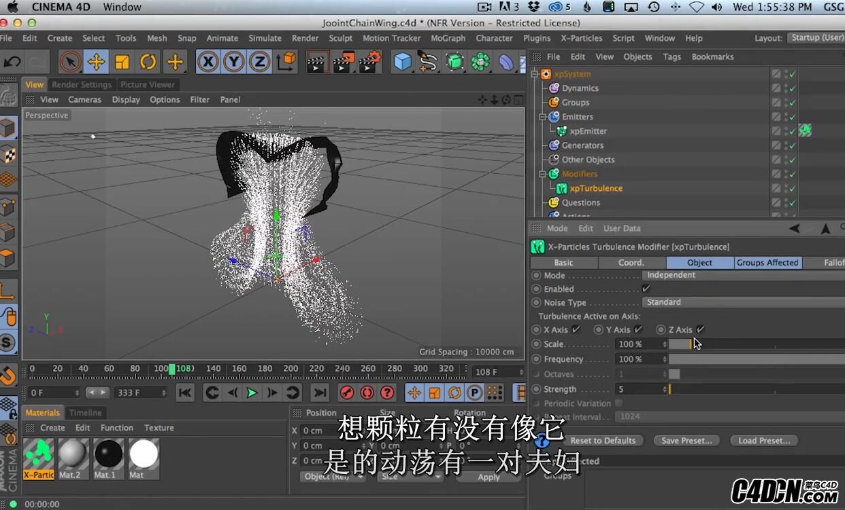
Task: Open the Noise Type dropdown
Action: click(743, 302)
